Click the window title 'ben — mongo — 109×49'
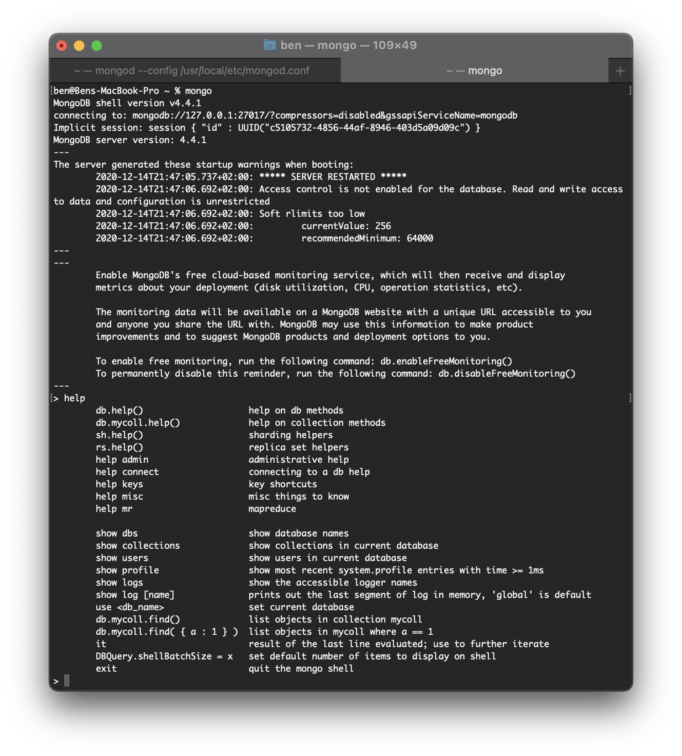 click(348, 45)
